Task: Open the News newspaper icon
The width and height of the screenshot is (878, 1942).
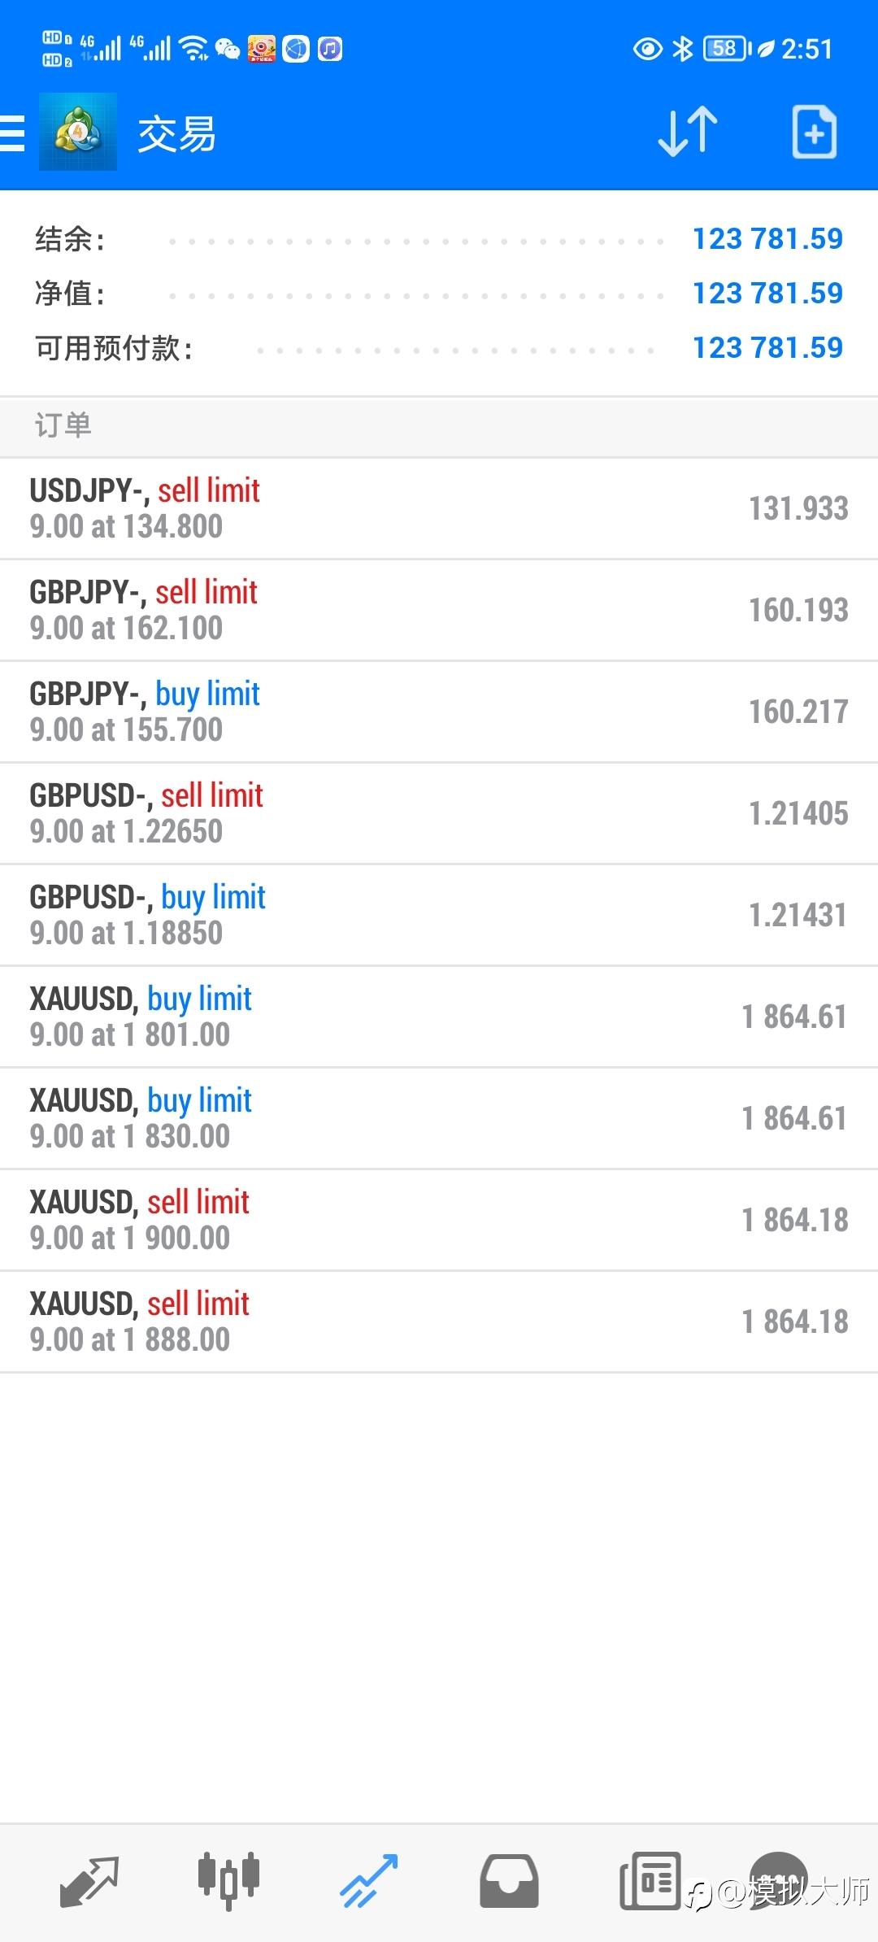Action: 650,1881
